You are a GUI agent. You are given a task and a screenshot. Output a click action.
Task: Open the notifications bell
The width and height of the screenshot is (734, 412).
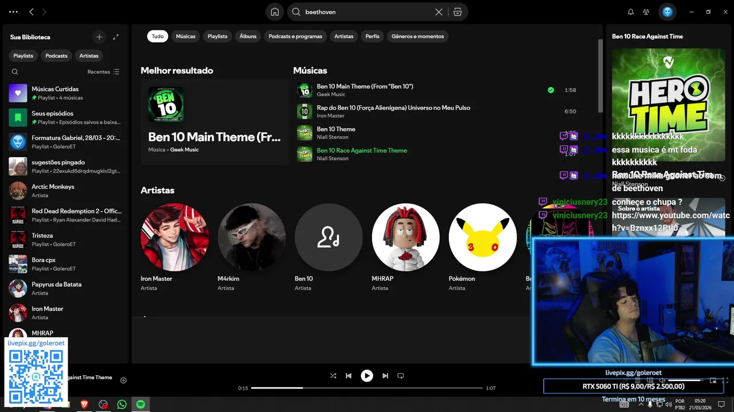coord(631,11)
